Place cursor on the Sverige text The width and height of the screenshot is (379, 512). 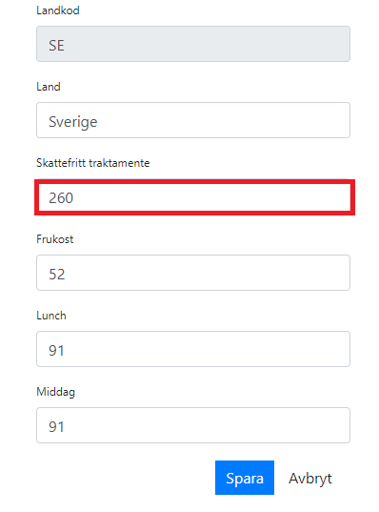tap(73, 122)
